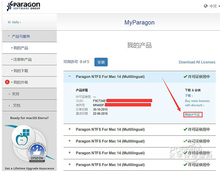Click the macOS Sierra apple-windows promo icon
Viewport: 220px width, 171px height.
[23, 137]
